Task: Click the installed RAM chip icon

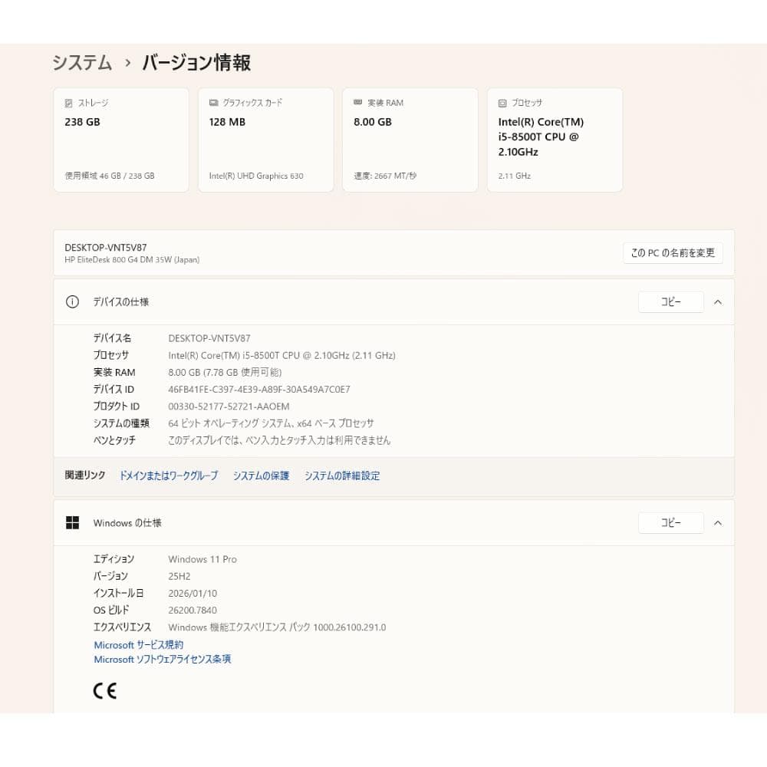Action: pos(357,102)
